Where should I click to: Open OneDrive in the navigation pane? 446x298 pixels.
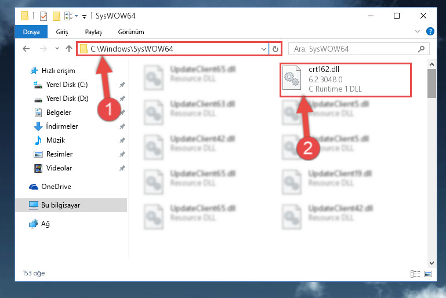click(x=56, y=187)
